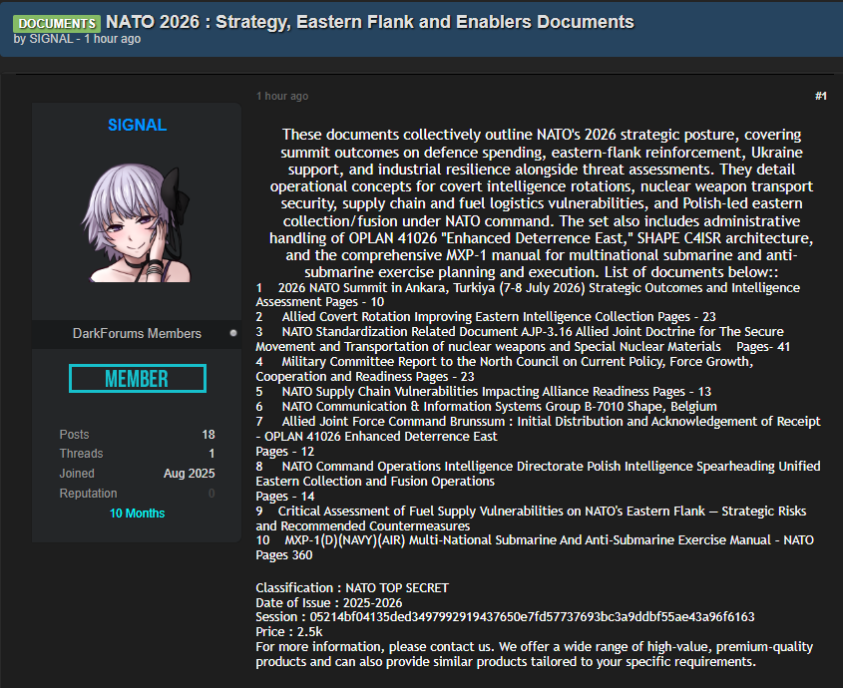
Task: Open the Reputation value 0
Action: (211, 494)
